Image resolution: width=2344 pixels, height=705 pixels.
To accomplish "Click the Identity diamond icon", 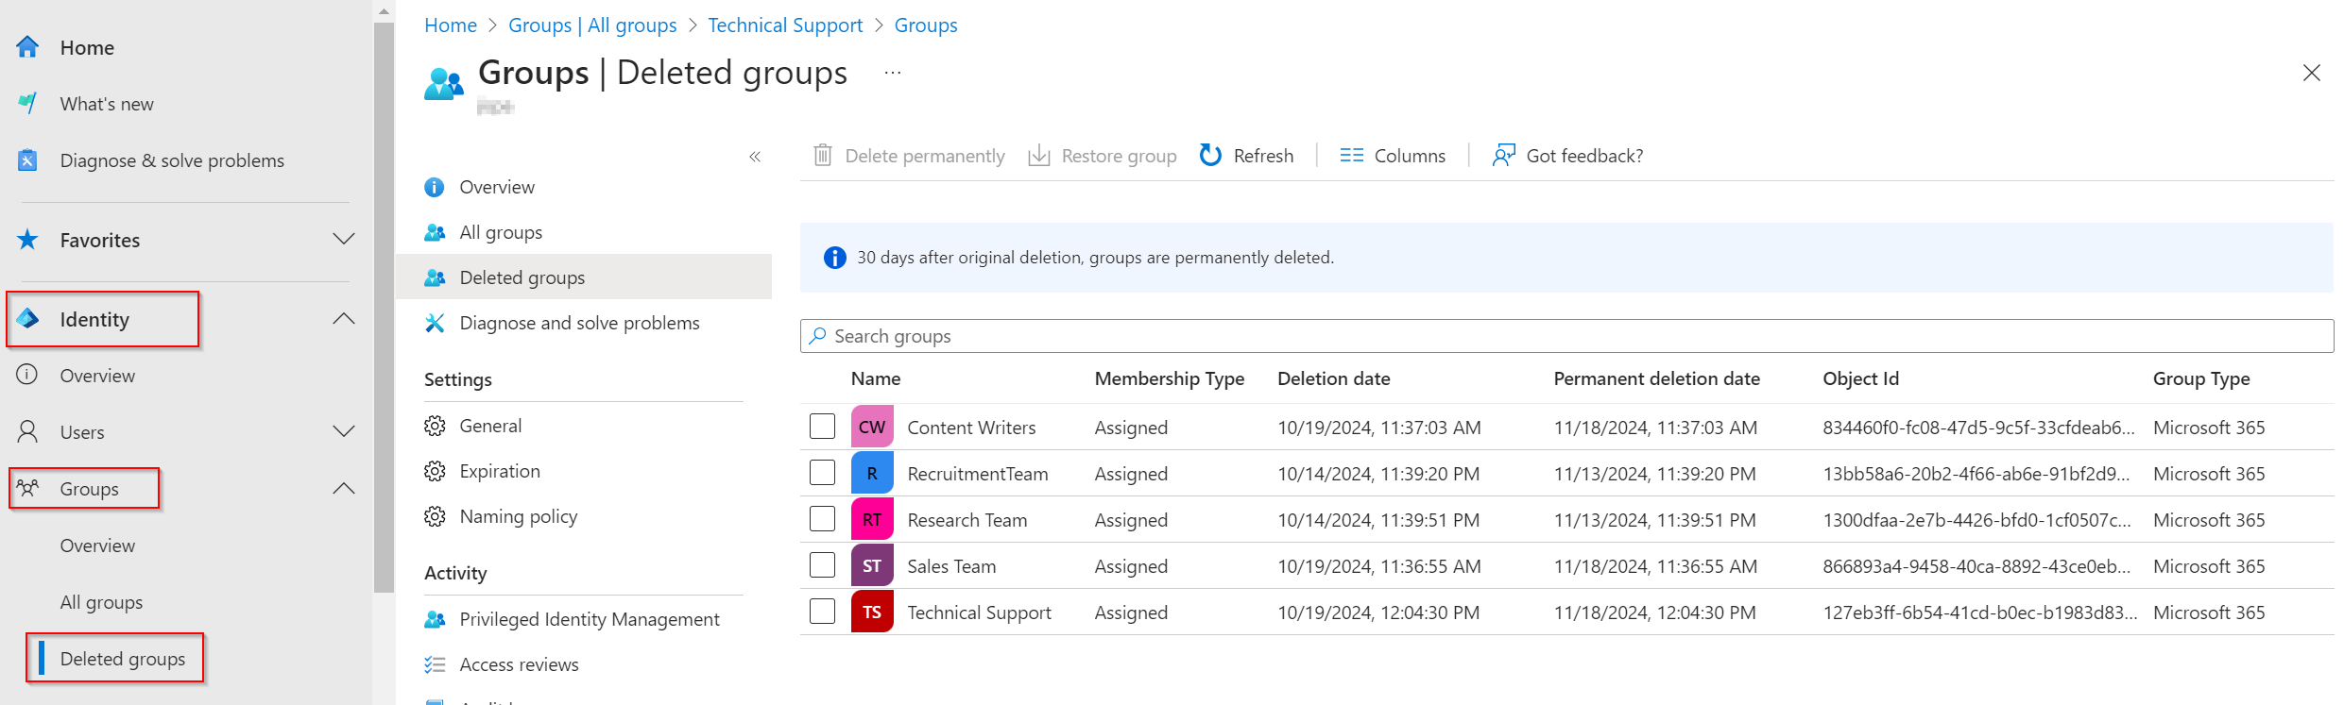I will click(x=27, y=319).
